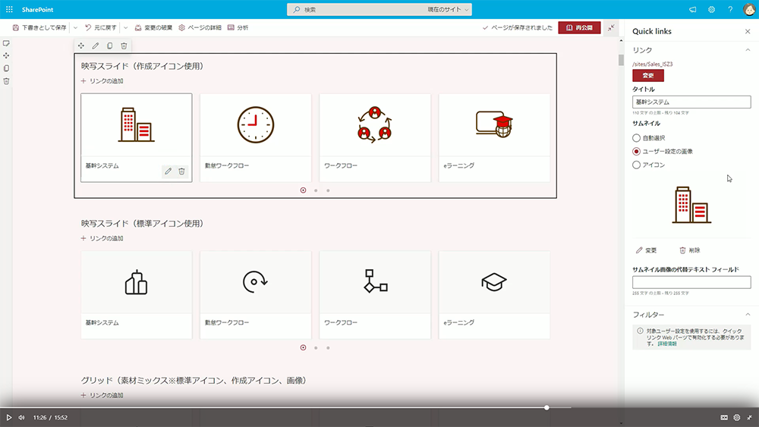Image resolution: width=759 pixels, height=427 pixels.
Task: Click the タイトル input field
Action: click(691, 102)
